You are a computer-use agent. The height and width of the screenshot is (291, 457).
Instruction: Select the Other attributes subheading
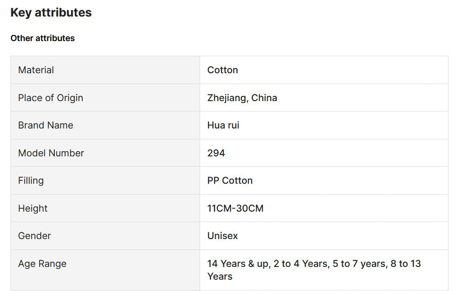click(x=43, y=38)
